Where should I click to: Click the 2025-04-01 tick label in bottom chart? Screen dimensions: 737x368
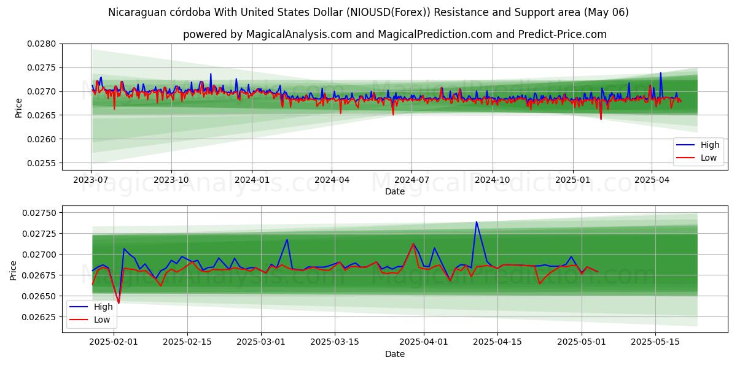coord(424,342)
